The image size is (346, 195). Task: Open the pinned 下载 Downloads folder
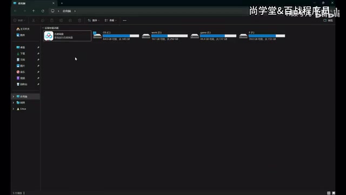coord(21,54)
